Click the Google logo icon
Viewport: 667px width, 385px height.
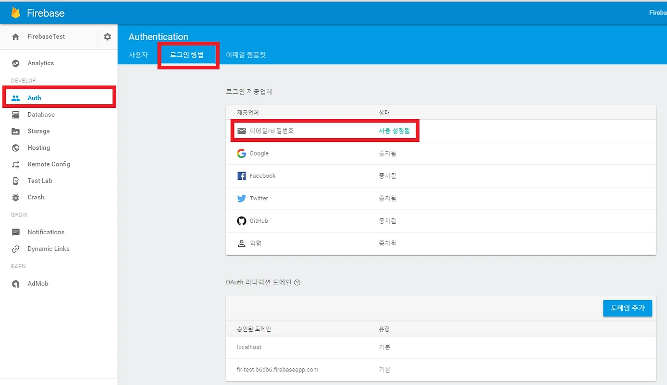tap(241, 153)
